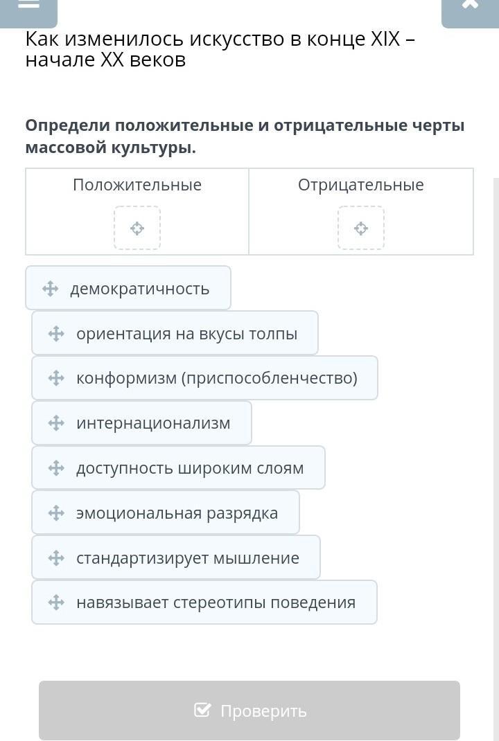This screenshot has height=741, width=499.
Task: Grab the move handle of интернационализм
Action: (56, 423)
